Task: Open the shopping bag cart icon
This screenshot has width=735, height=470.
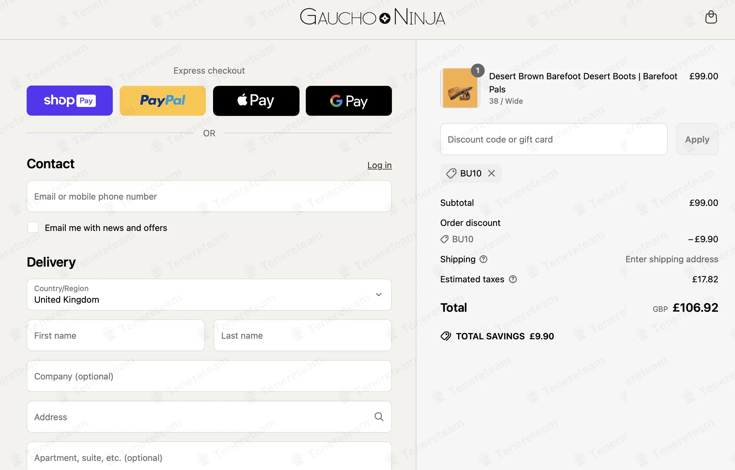Action: coord(711,18)
